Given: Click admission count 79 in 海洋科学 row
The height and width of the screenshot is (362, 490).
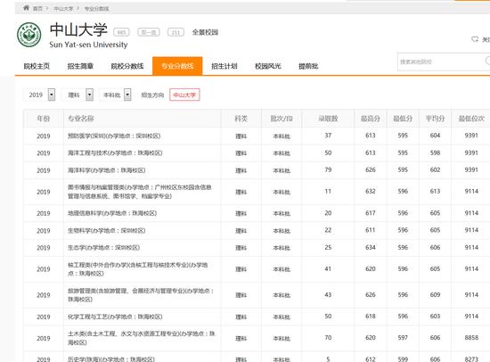Looking at the screenshot, I should (328, 170).
